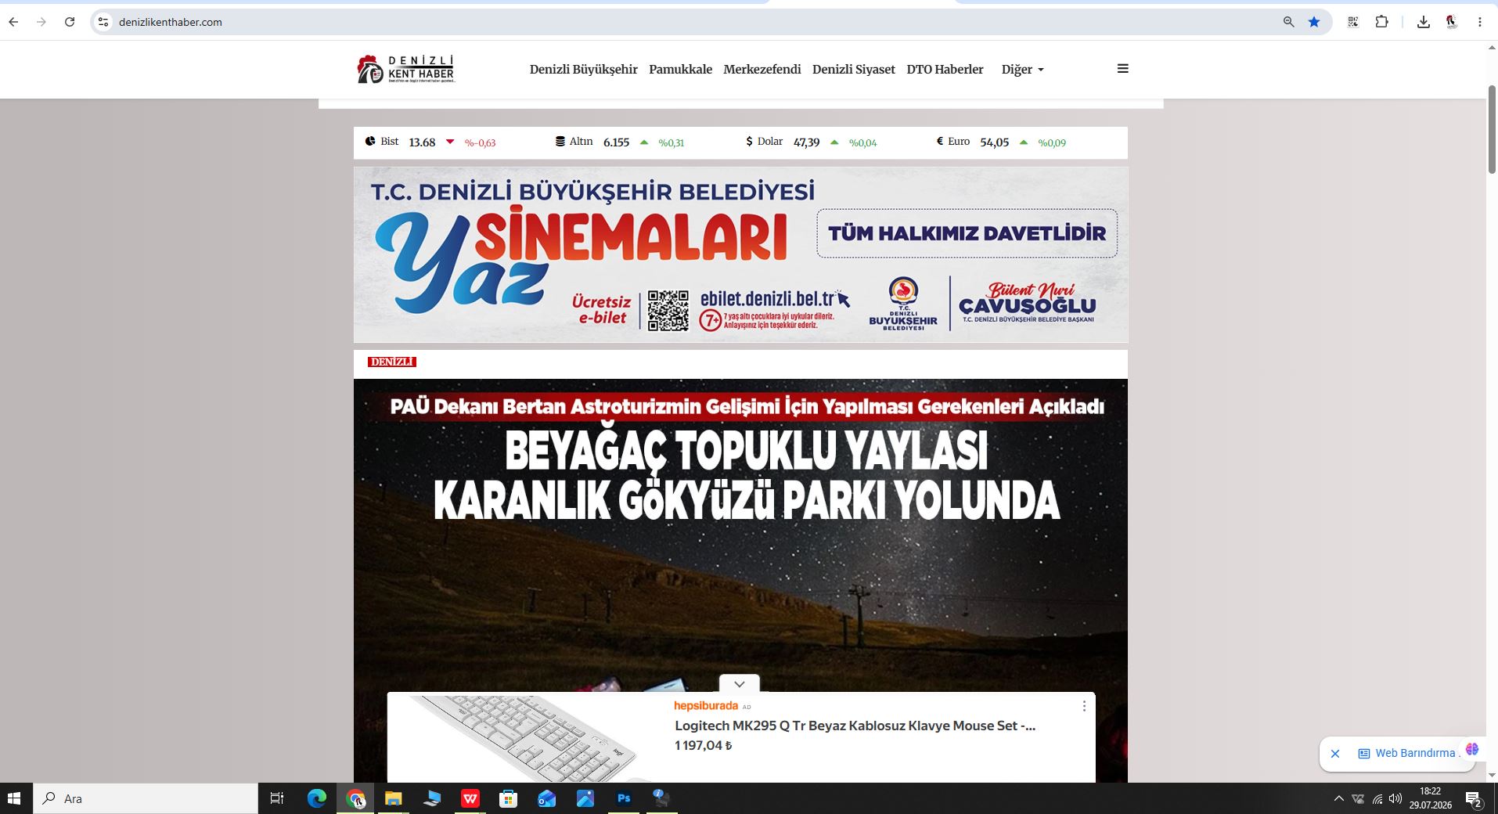Click the taskbar Ara search box
Screen dimensions: 1498x814
[146, 798]
